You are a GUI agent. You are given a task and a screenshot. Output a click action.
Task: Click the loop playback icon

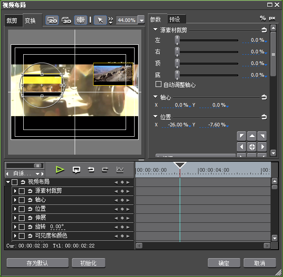(76, 169)
